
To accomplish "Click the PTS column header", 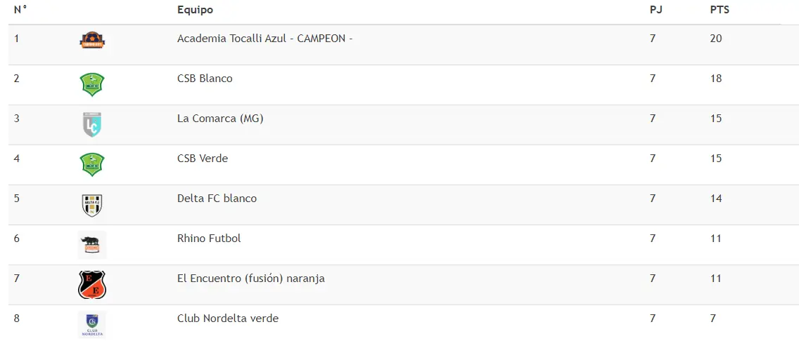I will (x=720, y=10).
